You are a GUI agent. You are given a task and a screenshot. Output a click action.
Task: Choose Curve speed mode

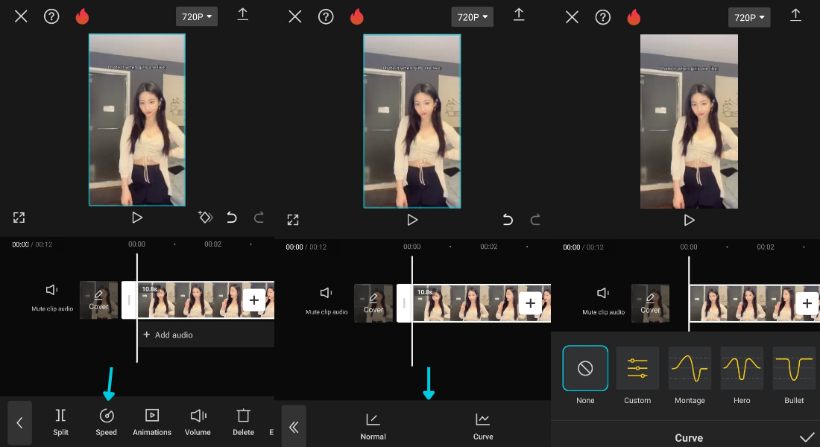point(483,427)
